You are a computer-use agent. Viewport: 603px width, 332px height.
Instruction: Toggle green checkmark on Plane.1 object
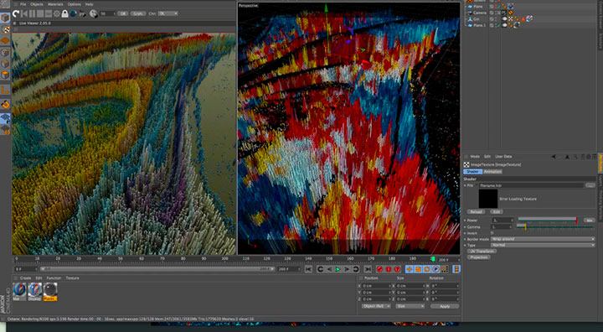tap(498, 25)
